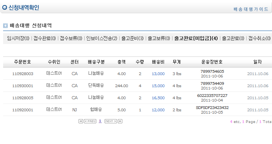Click the NEXT pagination button
Screen dimensions: 272x144
click(x=111, y=121)
